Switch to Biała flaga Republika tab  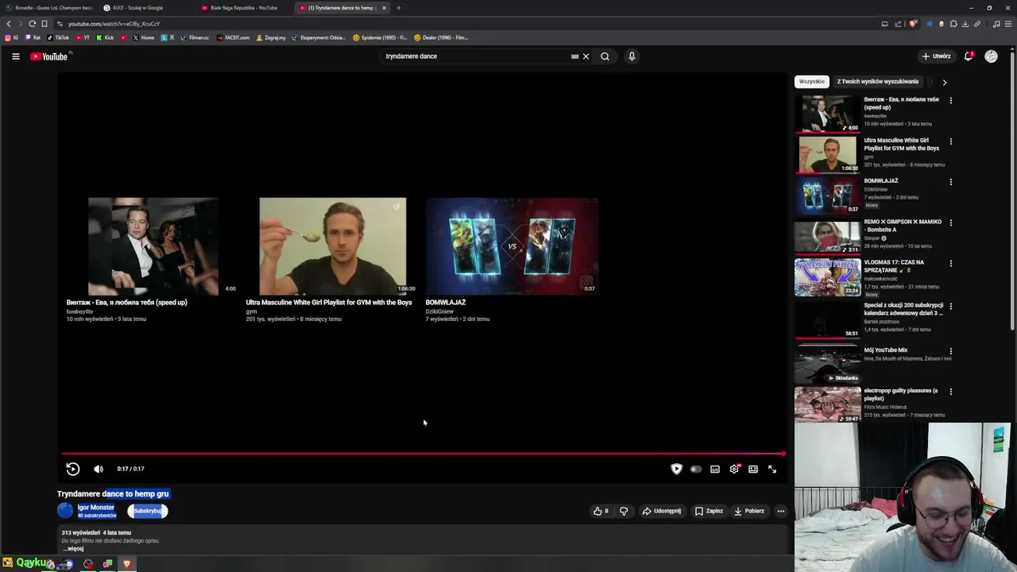pyautogui.click(x=245, y=8)
